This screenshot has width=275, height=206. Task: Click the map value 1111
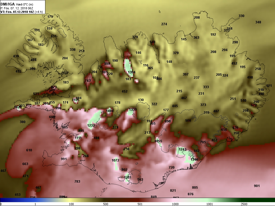78,138
